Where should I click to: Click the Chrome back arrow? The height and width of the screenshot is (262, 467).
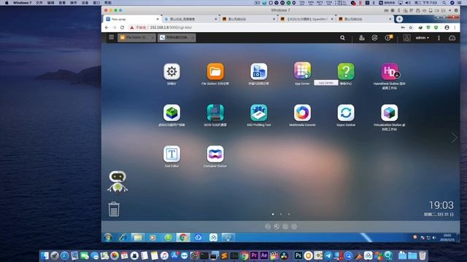107,28
